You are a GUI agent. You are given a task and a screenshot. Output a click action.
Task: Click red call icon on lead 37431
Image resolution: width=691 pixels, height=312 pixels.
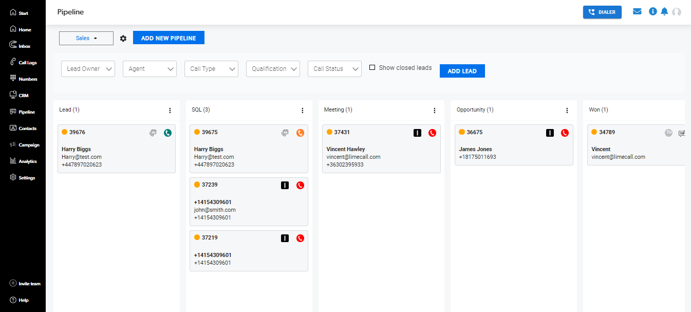point(432,133)
